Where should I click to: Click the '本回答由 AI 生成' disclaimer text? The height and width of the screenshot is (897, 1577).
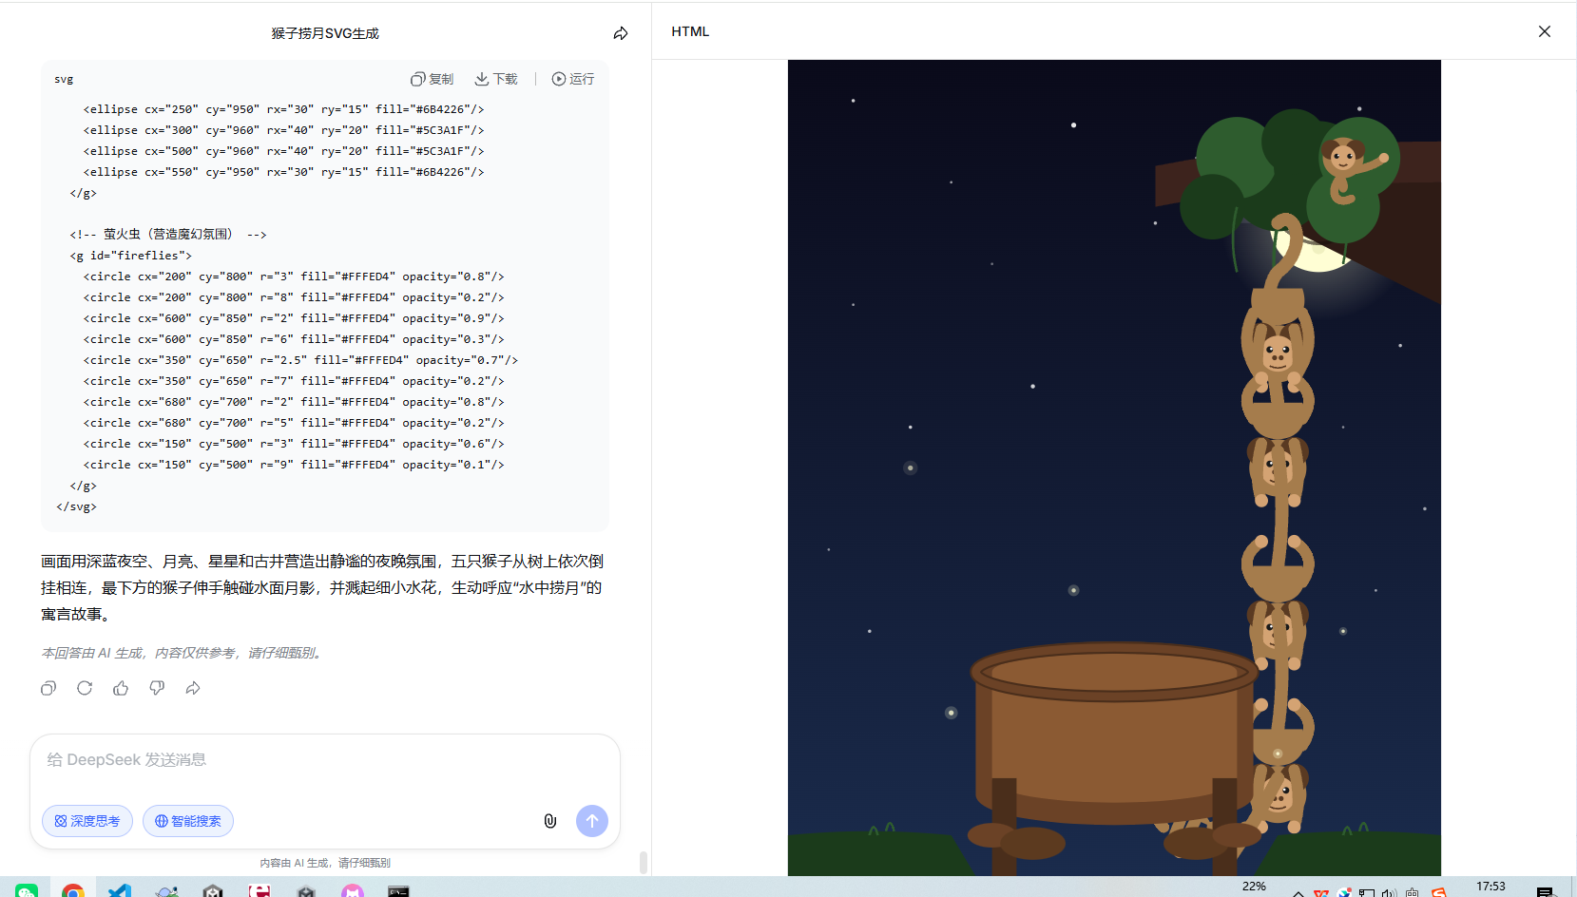click(183, 653)
